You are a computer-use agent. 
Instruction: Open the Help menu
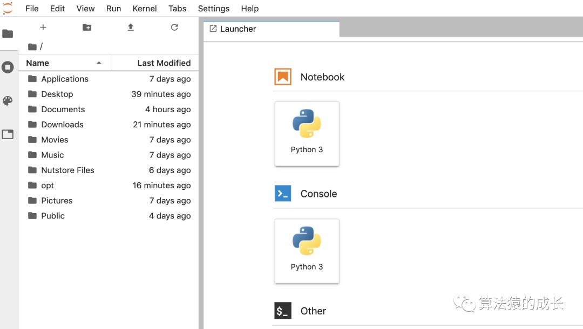click(x=250, y=9)
